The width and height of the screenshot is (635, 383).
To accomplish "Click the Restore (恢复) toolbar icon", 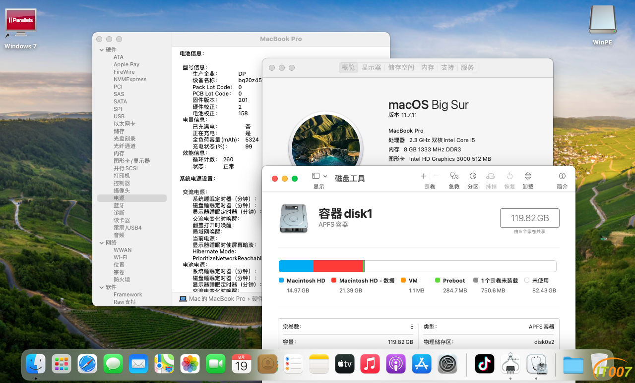I will (509, 176).
